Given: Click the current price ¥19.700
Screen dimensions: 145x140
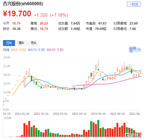Looking at the screenshot, I should pyautogui.click(x=17, y=14).
